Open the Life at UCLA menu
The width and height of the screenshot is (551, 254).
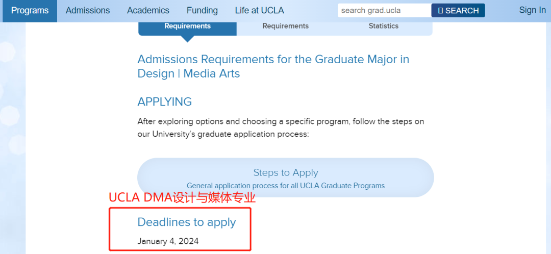[x=259, y=11]
